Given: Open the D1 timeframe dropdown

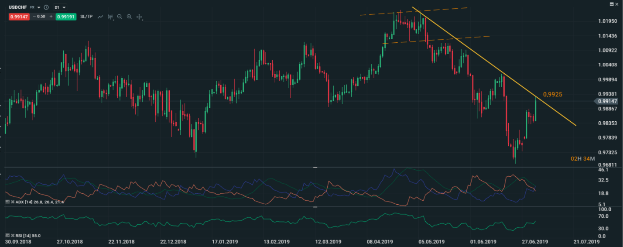Looking at the screenshot, I should point(60,7).
